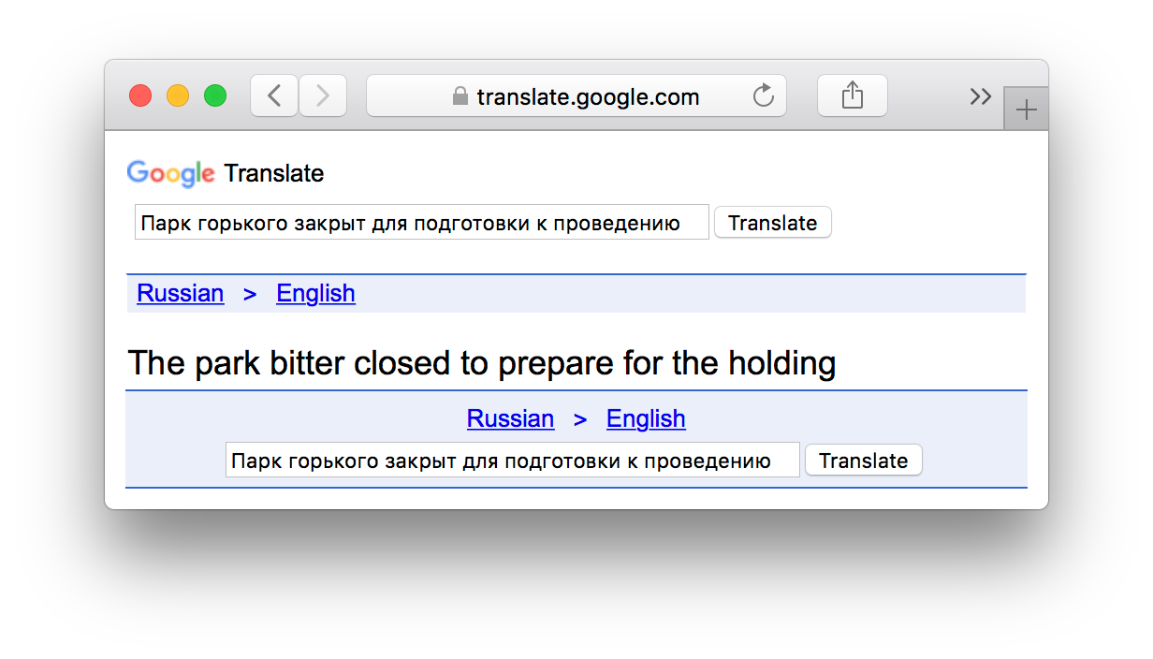Screen dimensions: 1153x659
Task: Reload the page with the refresh icon
Action: [764, 95]
